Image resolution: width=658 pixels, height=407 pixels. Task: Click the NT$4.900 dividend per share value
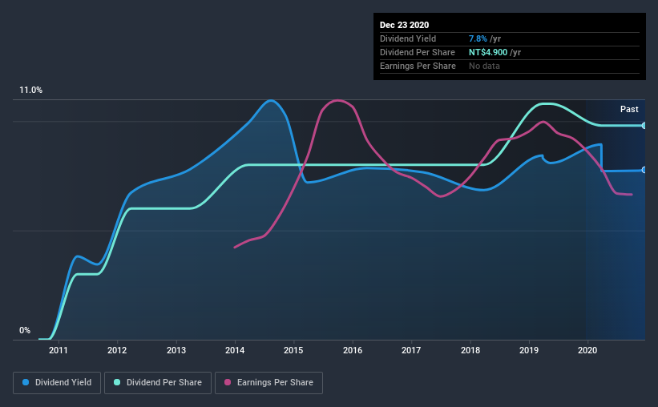[x=488, y=52]
